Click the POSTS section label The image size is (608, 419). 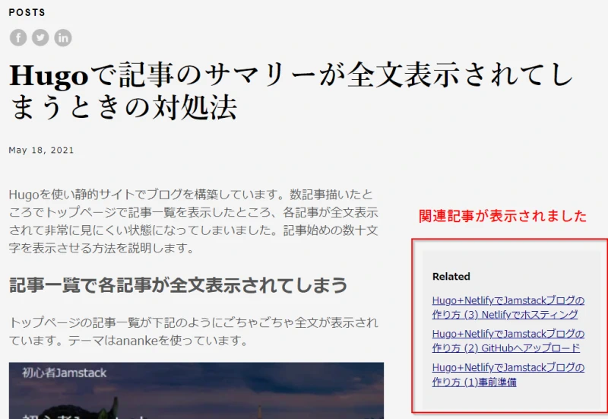click(x=27, y=12)
